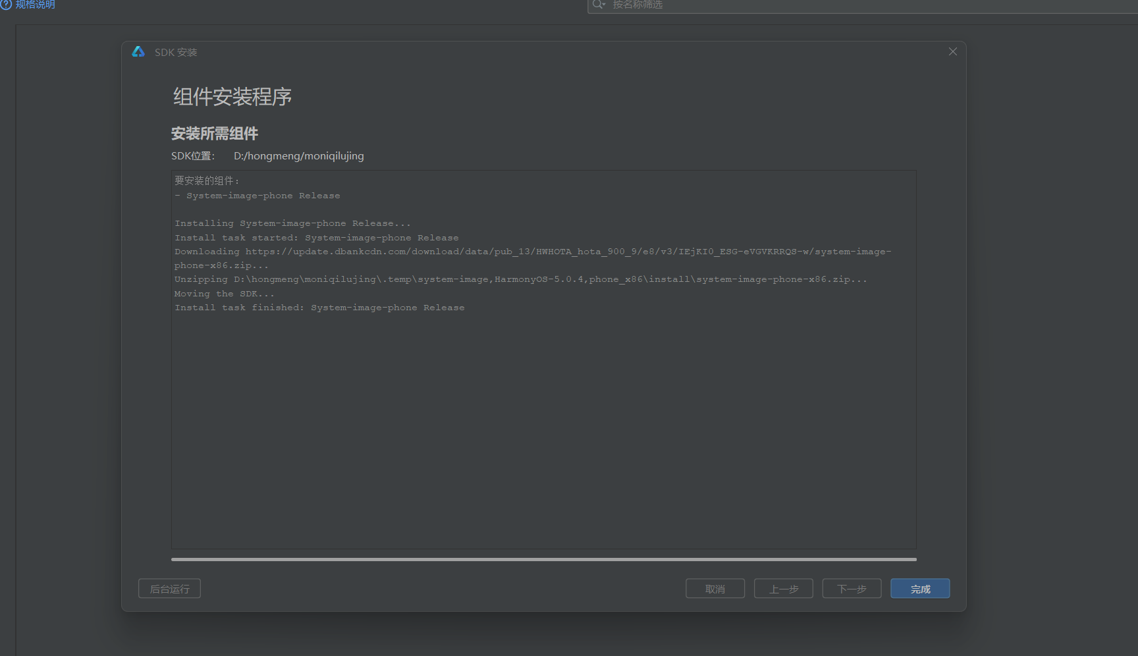The width and height of the screenshot is (1138, 656).
Task: Click the 要安装的组件 log header line
Action: (x=207, y=181)
